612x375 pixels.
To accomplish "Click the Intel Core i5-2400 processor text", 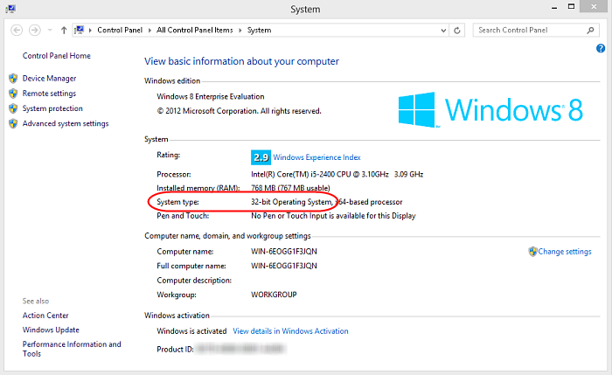I will coord(337,175).
